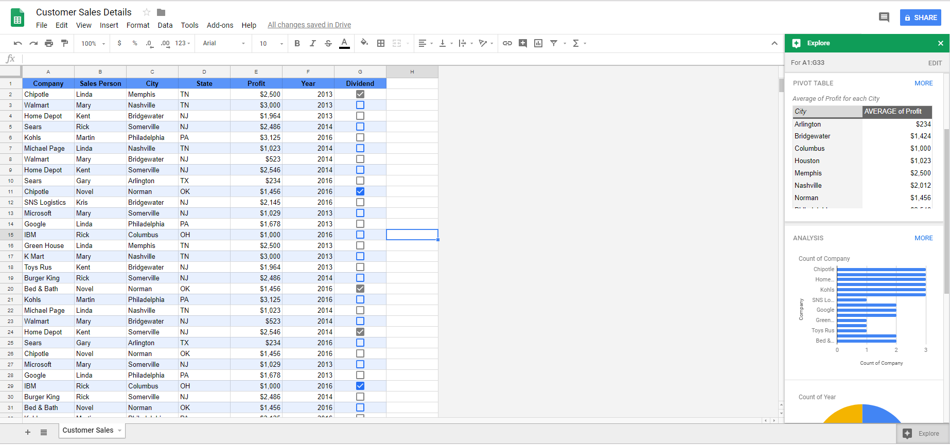Uncheck Dividend checkbox for IBM row 29
The height and width of the screenshot is (445, 950).
tap(360, 386)
